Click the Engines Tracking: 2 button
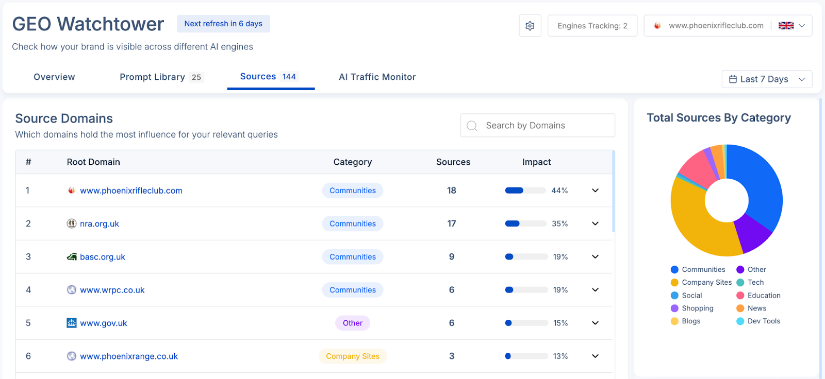825x379 pixels. [x=592, y=26]
